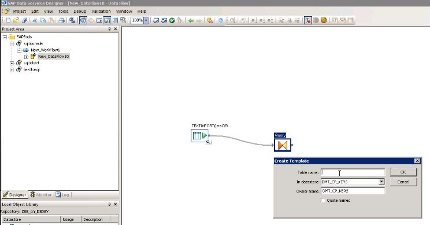Click the green Validate checkmark icon
This screenshot has height=225, width=430.
(172, 20)
